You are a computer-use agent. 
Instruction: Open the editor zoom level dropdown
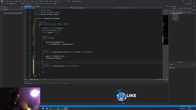pos(26,79)
